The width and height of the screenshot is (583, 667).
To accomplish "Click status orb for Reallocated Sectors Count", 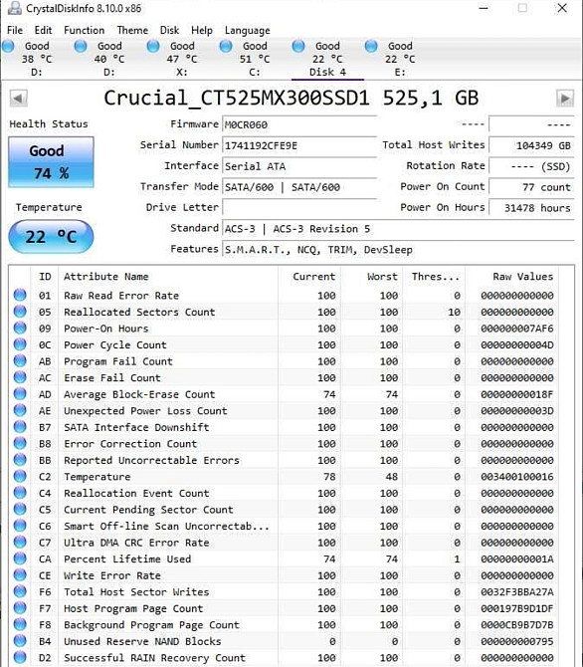I will [20, 312].
